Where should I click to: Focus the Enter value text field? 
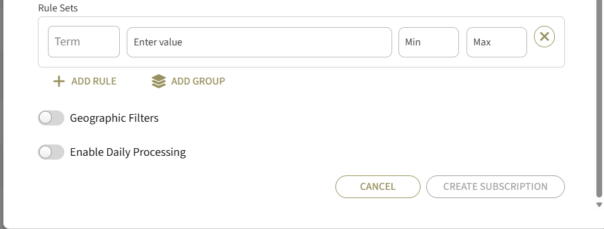click(x=259, y=42)
